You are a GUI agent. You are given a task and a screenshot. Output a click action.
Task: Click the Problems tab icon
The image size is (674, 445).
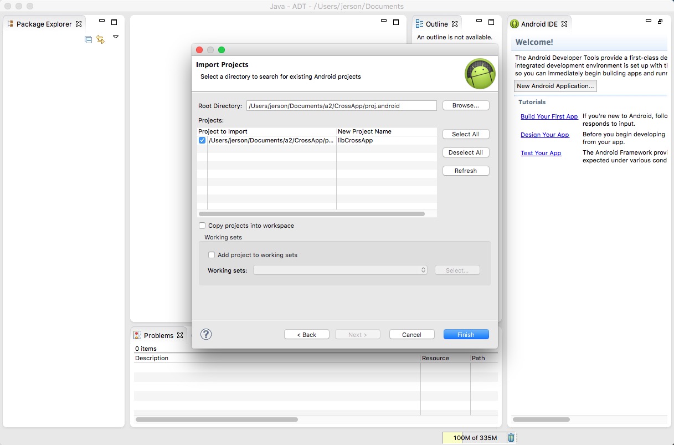pyautogui.click(x=137, y=335)
